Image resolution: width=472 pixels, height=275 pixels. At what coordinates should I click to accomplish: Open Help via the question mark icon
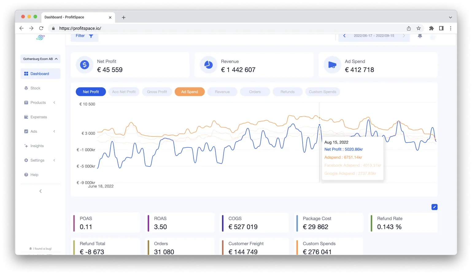[x=26, y=175]
